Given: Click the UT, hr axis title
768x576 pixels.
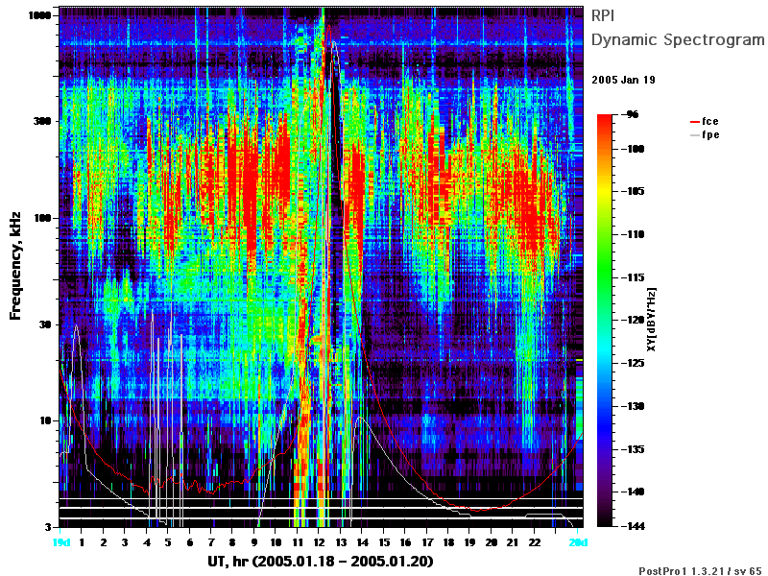Looking at the screenshot, I should (x=321, y=561).
